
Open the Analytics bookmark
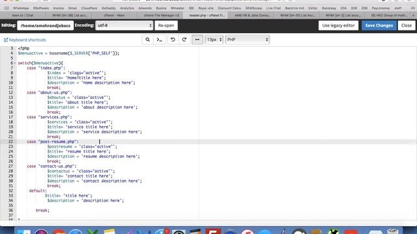tap(127, 8)
